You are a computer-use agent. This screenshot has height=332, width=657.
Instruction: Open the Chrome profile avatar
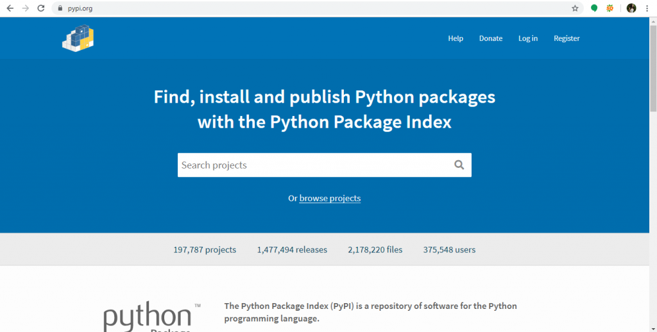(x=631, y=8)
